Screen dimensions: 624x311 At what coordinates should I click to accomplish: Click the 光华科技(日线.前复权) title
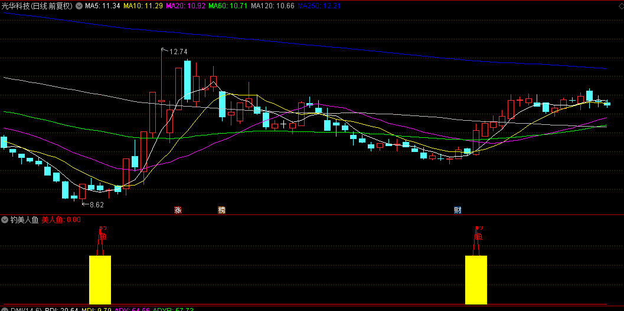click(37, 6)
